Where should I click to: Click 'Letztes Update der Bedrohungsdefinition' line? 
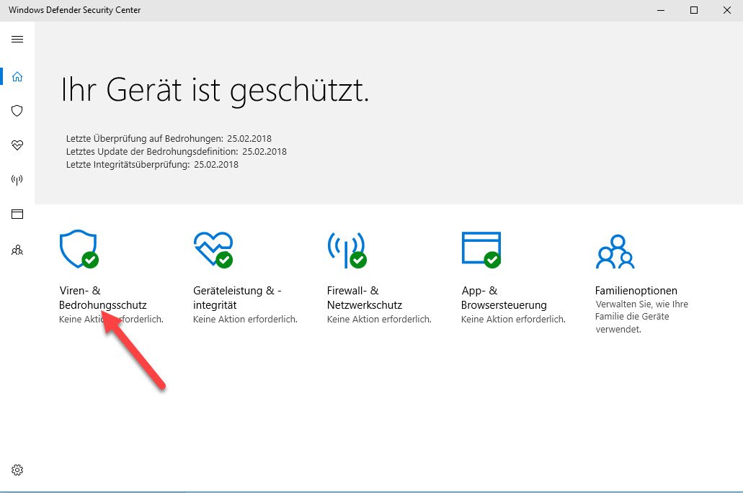coord(177,151)
